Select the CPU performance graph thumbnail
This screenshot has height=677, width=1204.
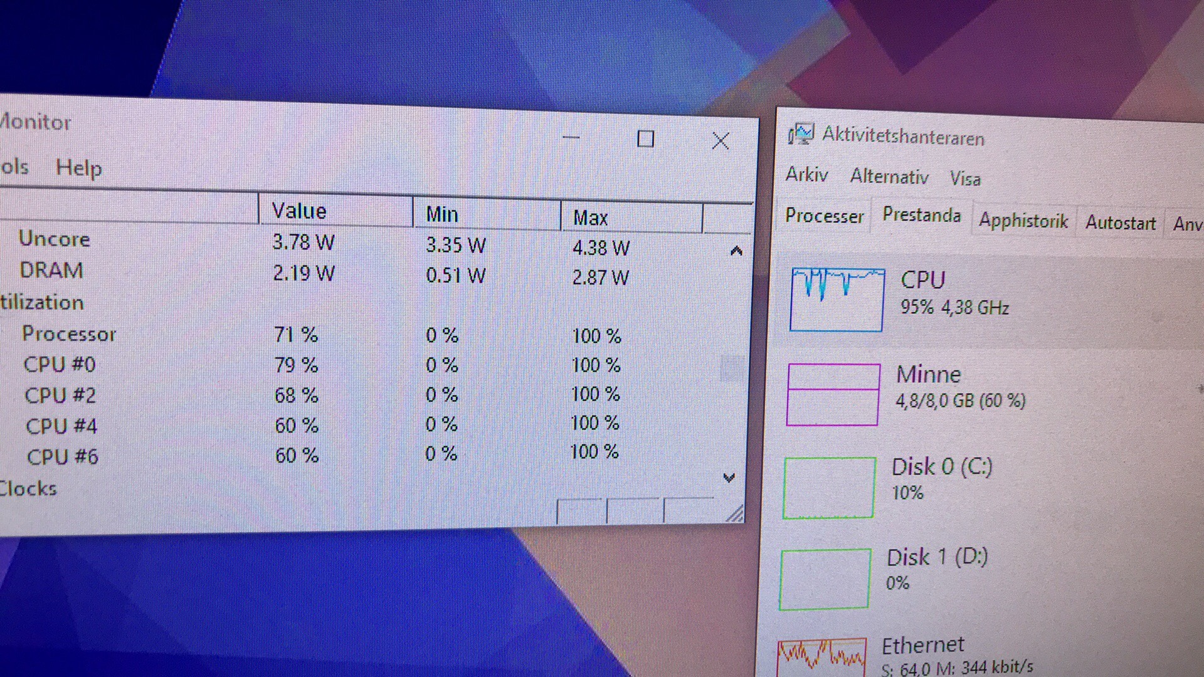click(837, 300)
